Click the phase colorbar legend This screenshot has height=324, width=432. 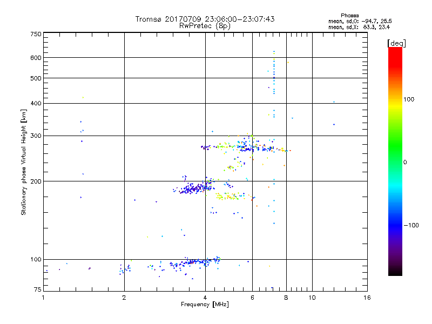tap(395, 161)
